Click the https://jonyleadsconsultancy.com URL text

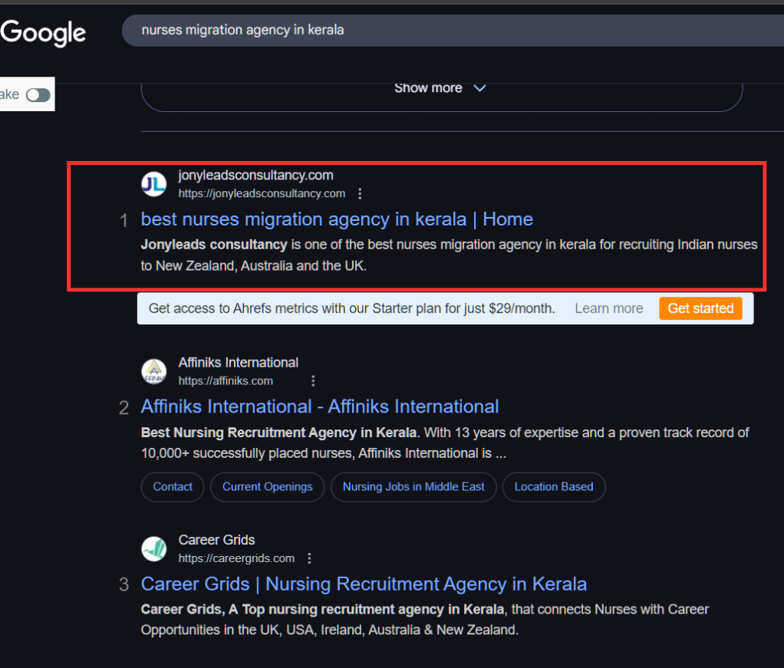pos(262,193)
